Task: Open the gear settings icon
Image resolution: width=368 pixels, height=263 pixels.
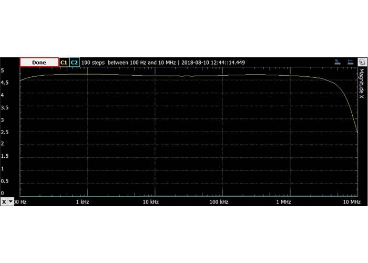Action: (362, 62)
